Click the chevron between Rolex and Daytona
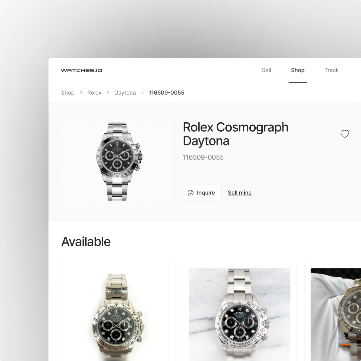The image size is (361, 361). 108,93
